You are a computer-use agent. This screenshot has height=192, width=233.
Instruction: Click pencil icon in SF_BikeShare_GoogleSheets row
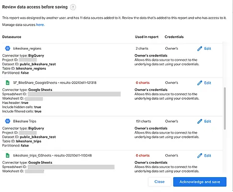pyautogui.click(x=199, y=83)
